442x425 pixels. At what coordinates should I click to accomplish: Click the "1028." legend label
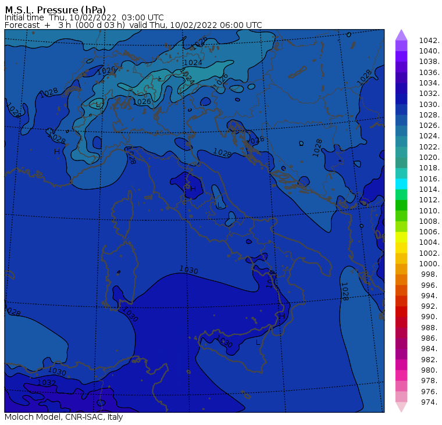[x=429, y=115]
